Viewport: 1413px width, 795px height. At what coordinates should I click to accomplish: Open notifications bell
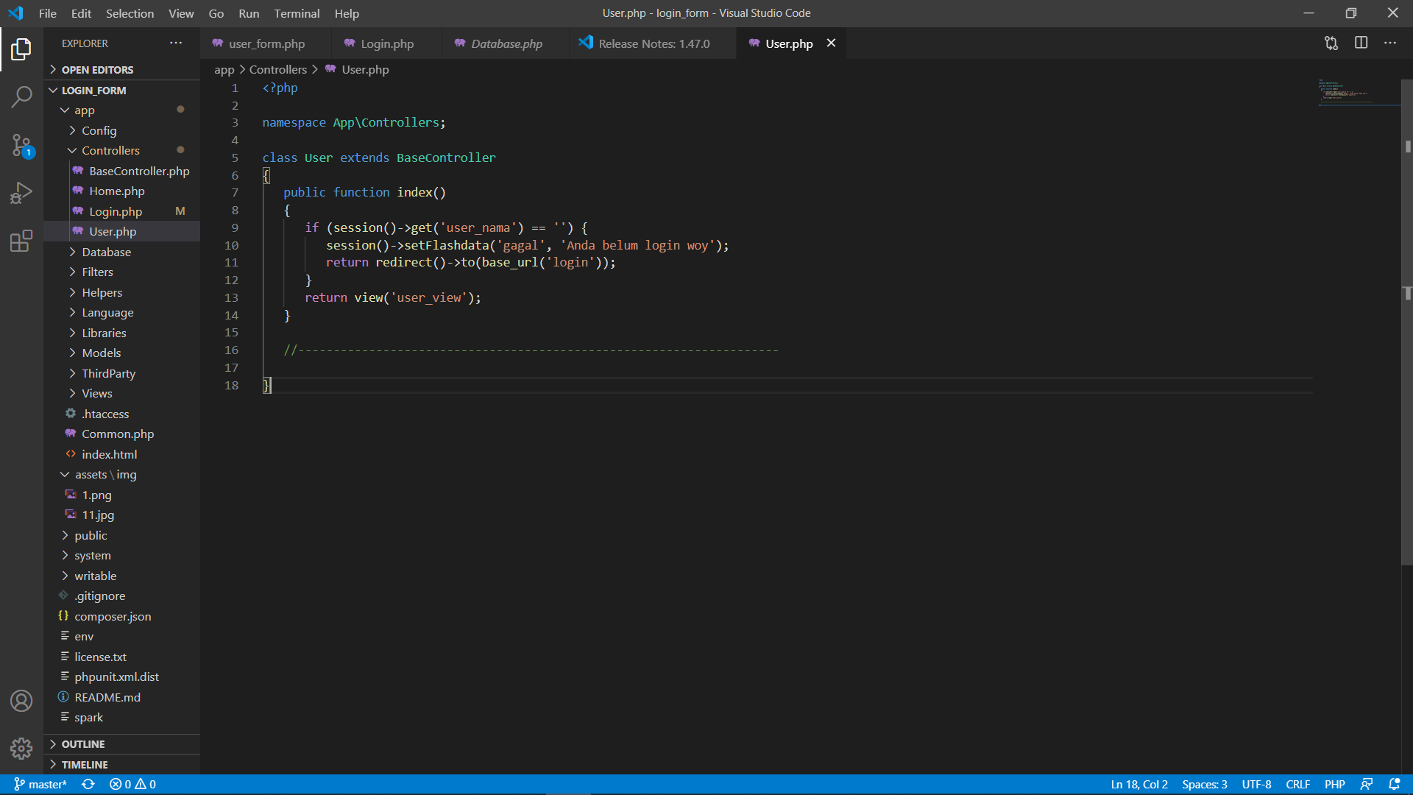1394,785
